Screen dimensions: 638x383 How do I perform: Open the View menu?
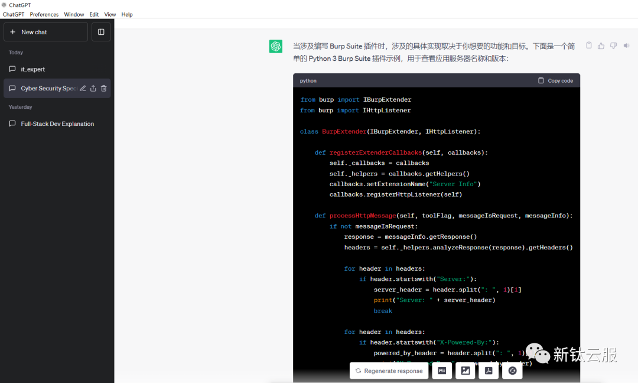click(x=110, y=14)
